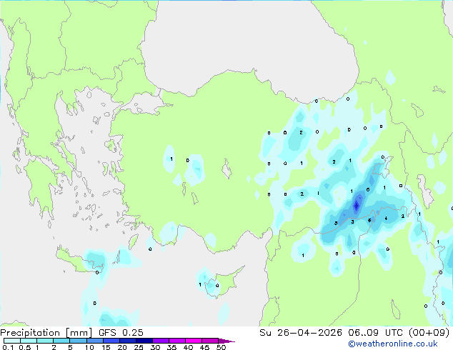Screen dimensions: 453x350
Task: Click the 10–15 mm legend swatch
Action: (x=94, y=341)
